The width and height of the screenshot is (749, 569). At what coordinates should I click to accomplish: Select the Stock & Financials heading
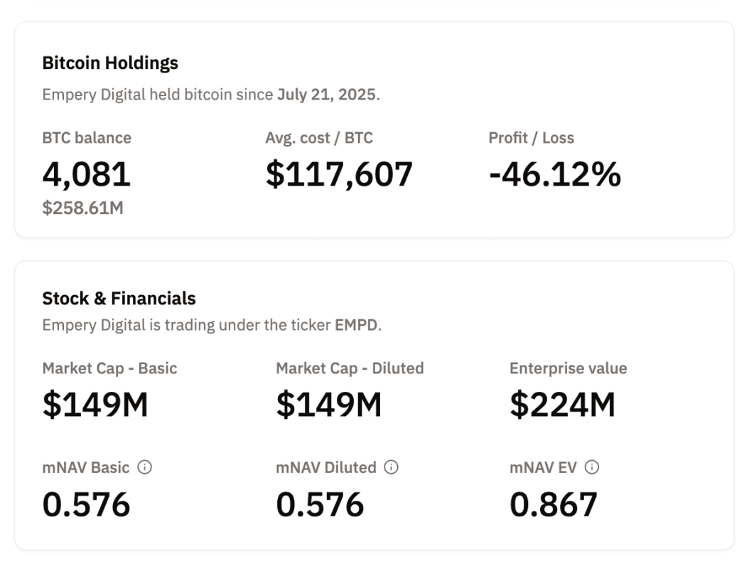click(119, 298)
